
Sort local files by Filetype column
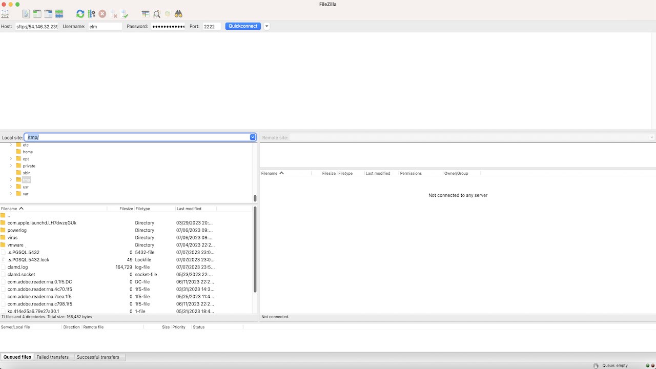pyautogui.click(x=155, y=209)
